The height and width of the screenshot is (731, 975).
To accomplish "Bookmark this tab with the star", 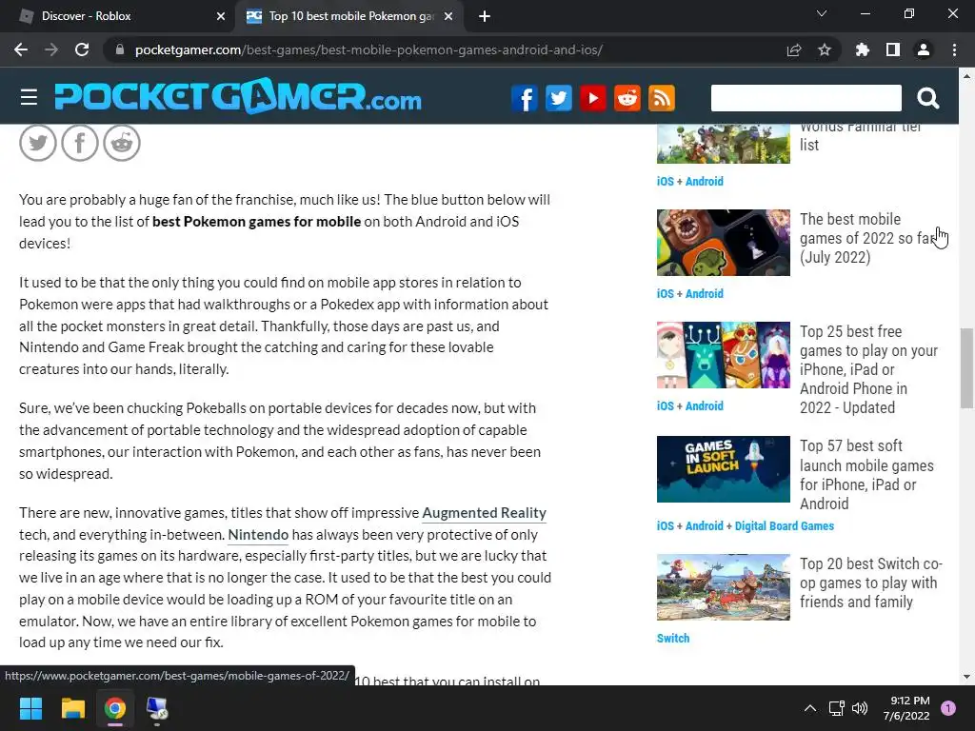I will (x=825, y=49).
